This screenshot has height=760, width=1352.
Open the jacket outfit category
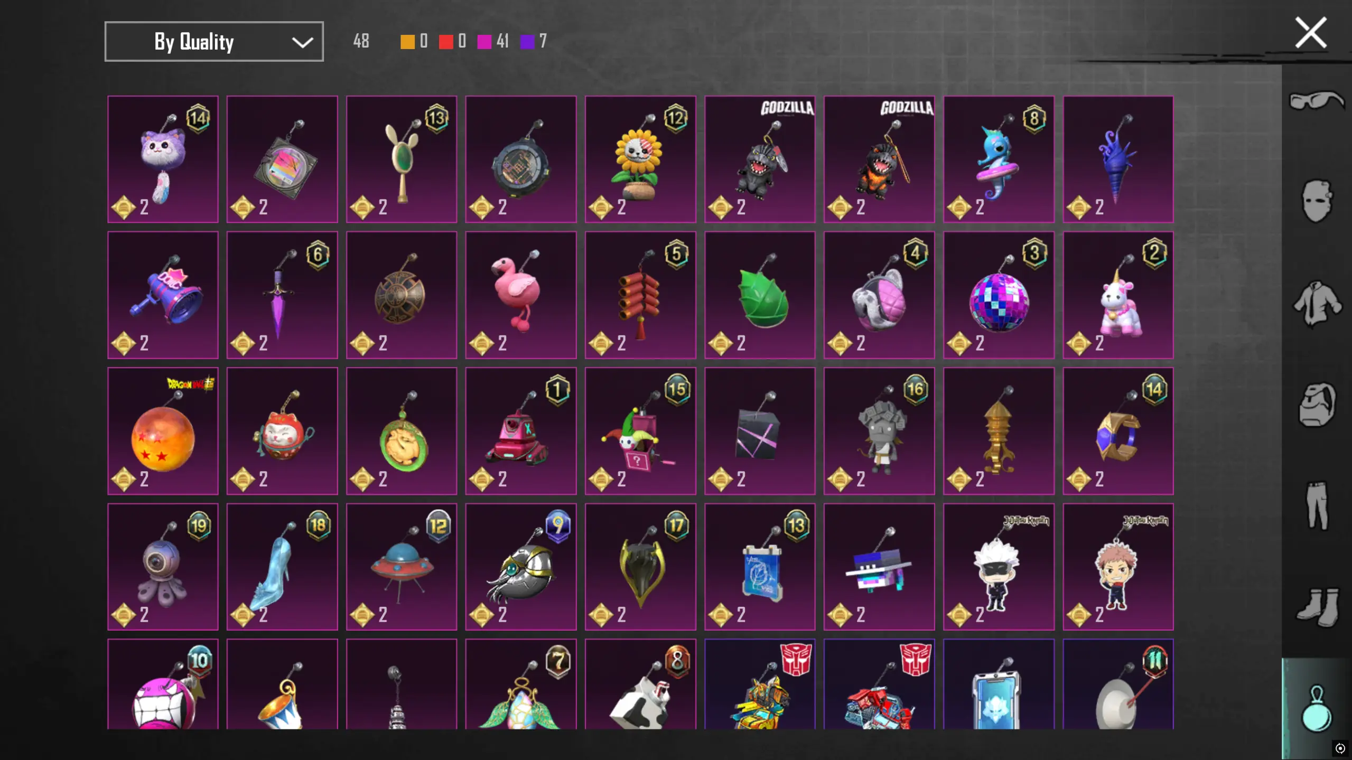tap(1316, 303)
